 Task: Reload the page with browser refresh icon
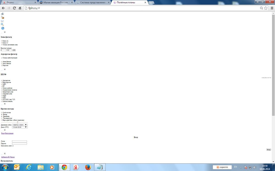tap(14, 8)
